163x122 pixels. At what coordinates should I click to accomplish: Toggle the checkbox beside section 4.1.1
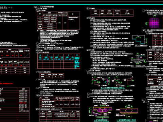click(x=38, y=11)
